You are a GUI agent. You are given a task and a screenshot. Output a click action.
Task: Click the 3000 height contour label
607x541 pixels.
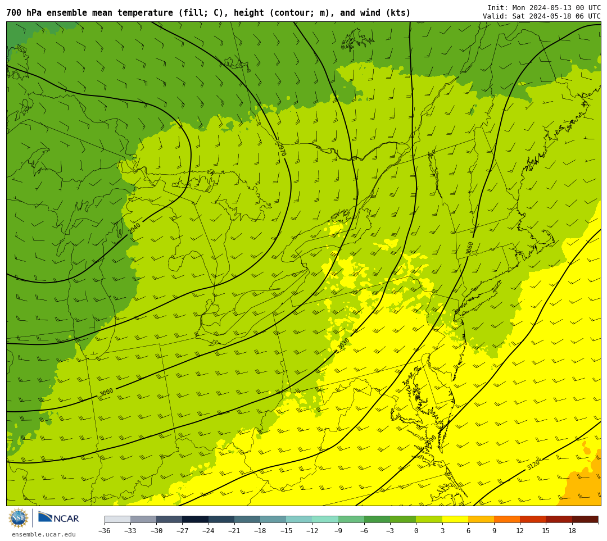[106, 392]
